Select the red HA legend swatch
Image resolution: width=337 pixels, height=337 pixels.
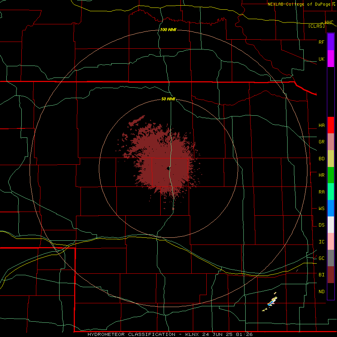point(331,125)
